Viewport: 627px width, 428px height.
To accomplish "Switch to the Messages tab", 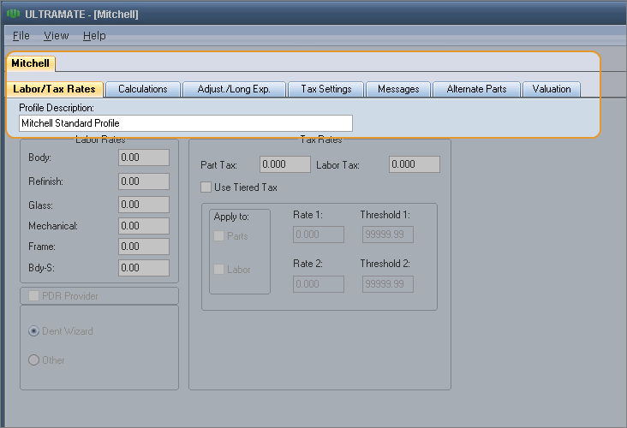I will point(398,89).
